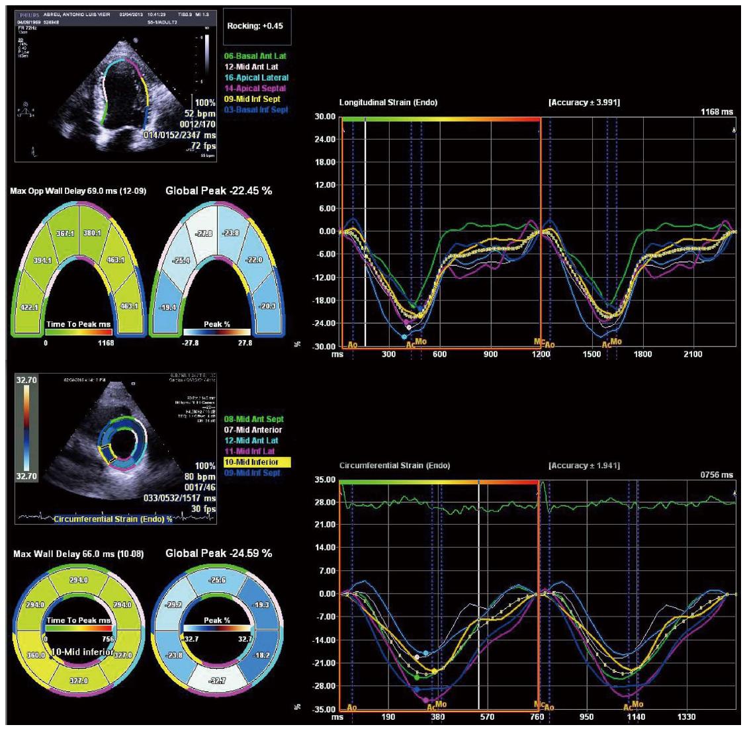The height and width of the screenshot is (731, 747).
Task: Select the 14-Apical Septal segment label
Action: pos(255,89)
